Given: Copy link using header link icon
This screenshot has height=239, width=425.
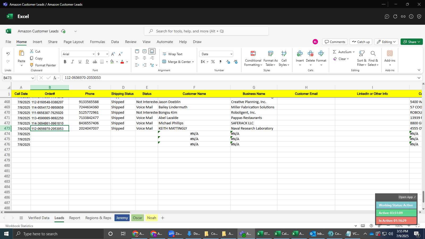Looking at the screenshot, I should click(403, 16).
